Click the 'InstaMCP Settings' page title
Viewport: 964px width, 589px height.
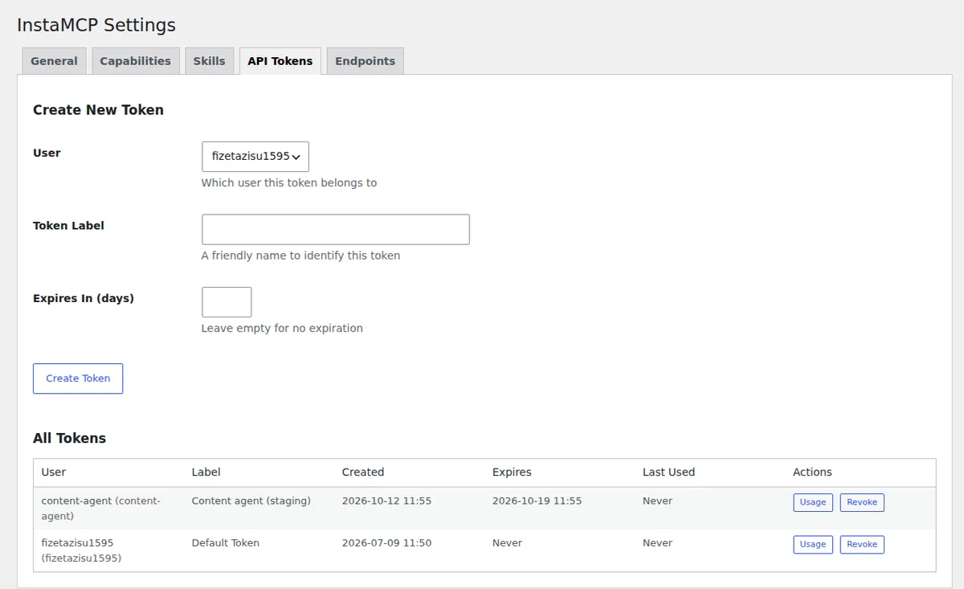pyautogui.click(x=96, y=26)
